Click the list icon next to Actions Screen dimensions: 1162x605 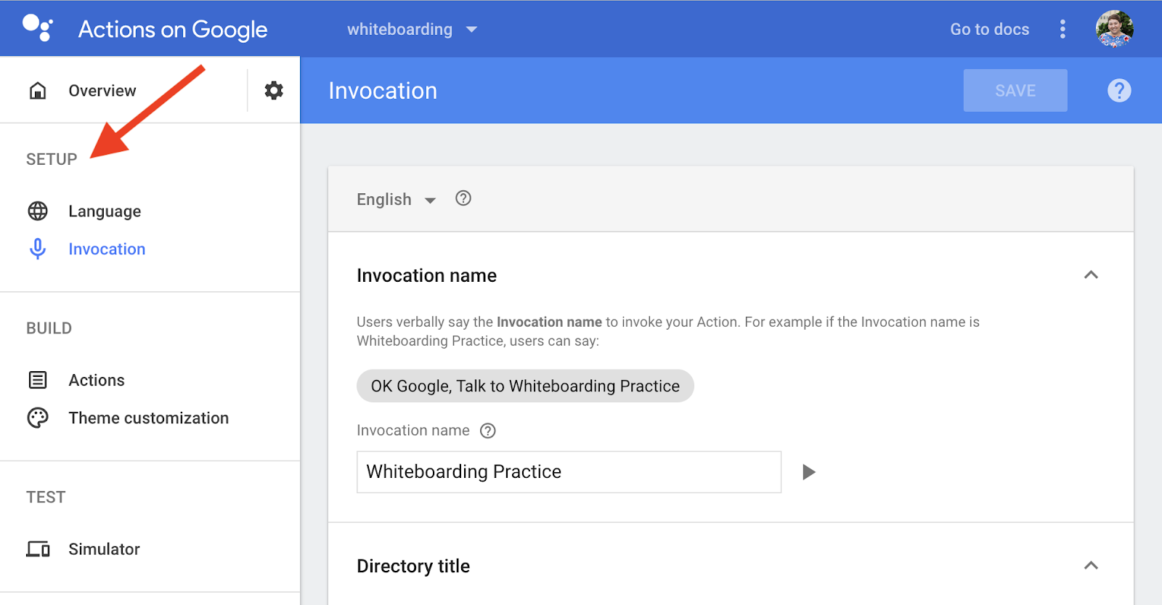[38, 380]
